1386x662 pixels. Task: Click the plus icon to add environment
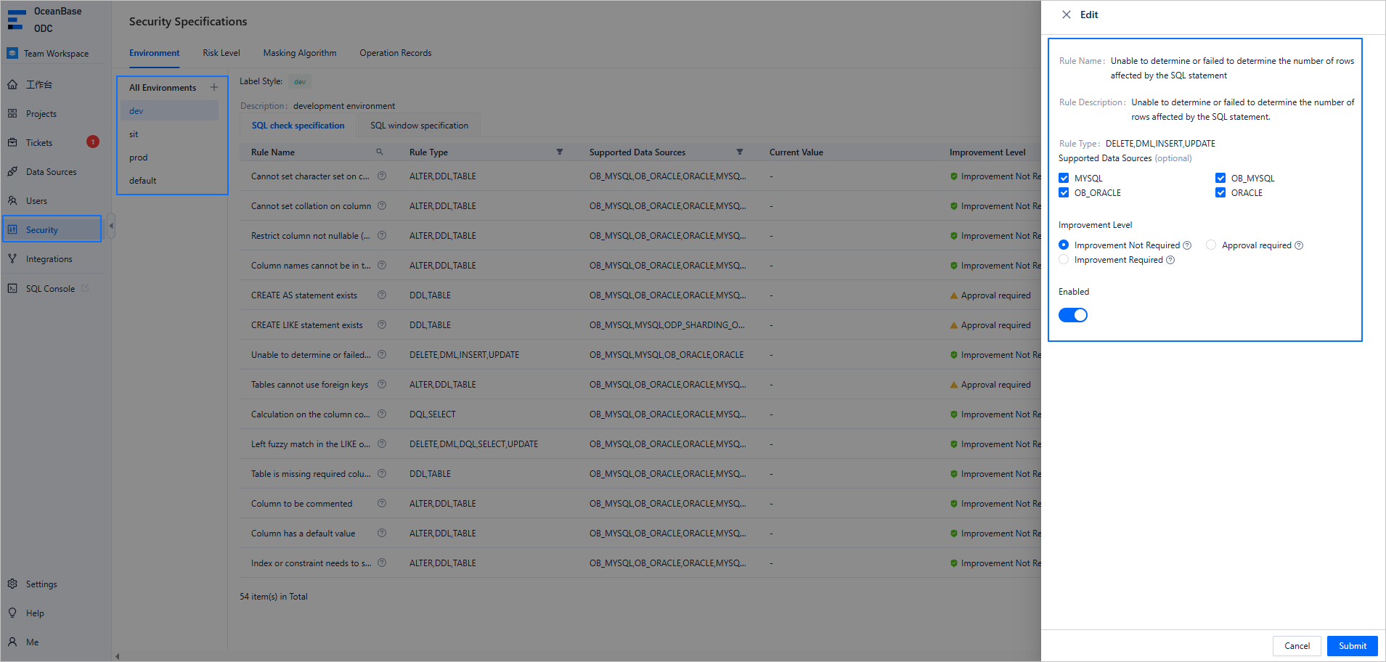214,87
